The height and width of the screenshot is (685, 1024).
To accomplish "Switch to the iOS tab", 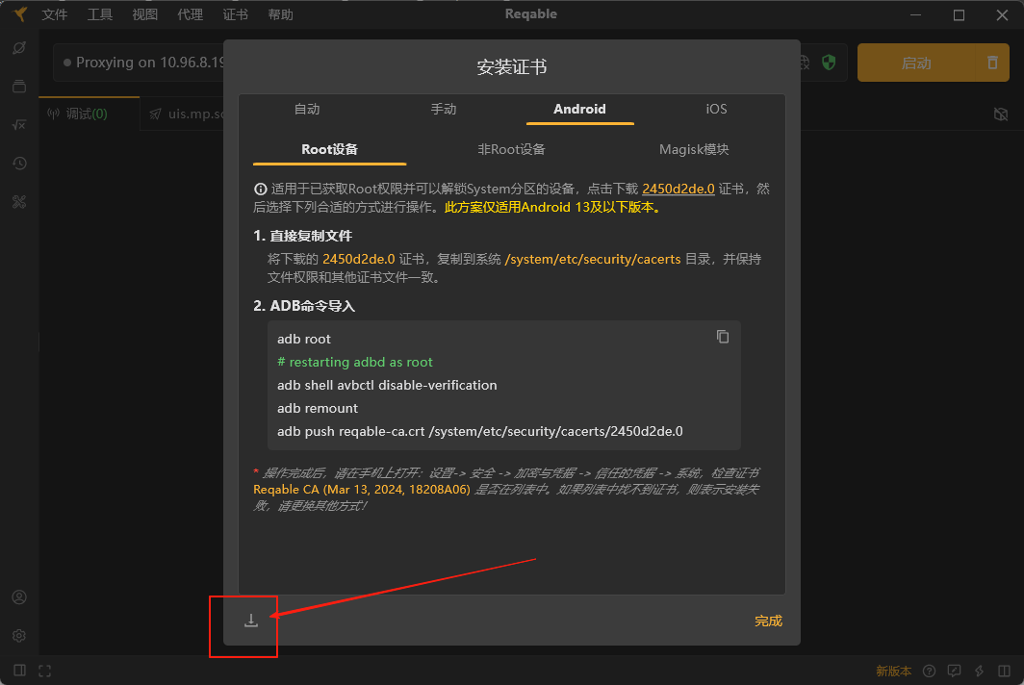I will pos(716,109).
